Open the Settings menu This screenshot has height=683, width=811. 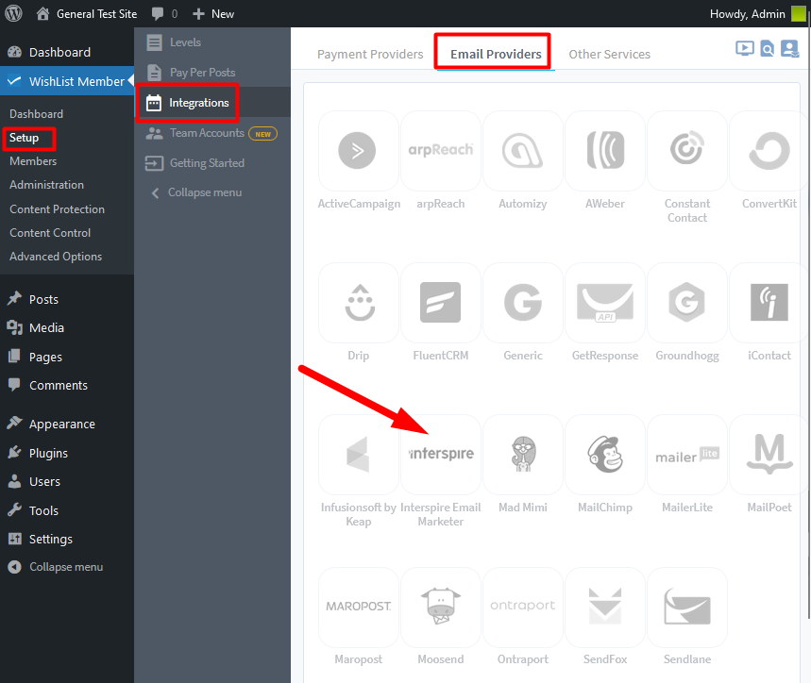point(67,539)
